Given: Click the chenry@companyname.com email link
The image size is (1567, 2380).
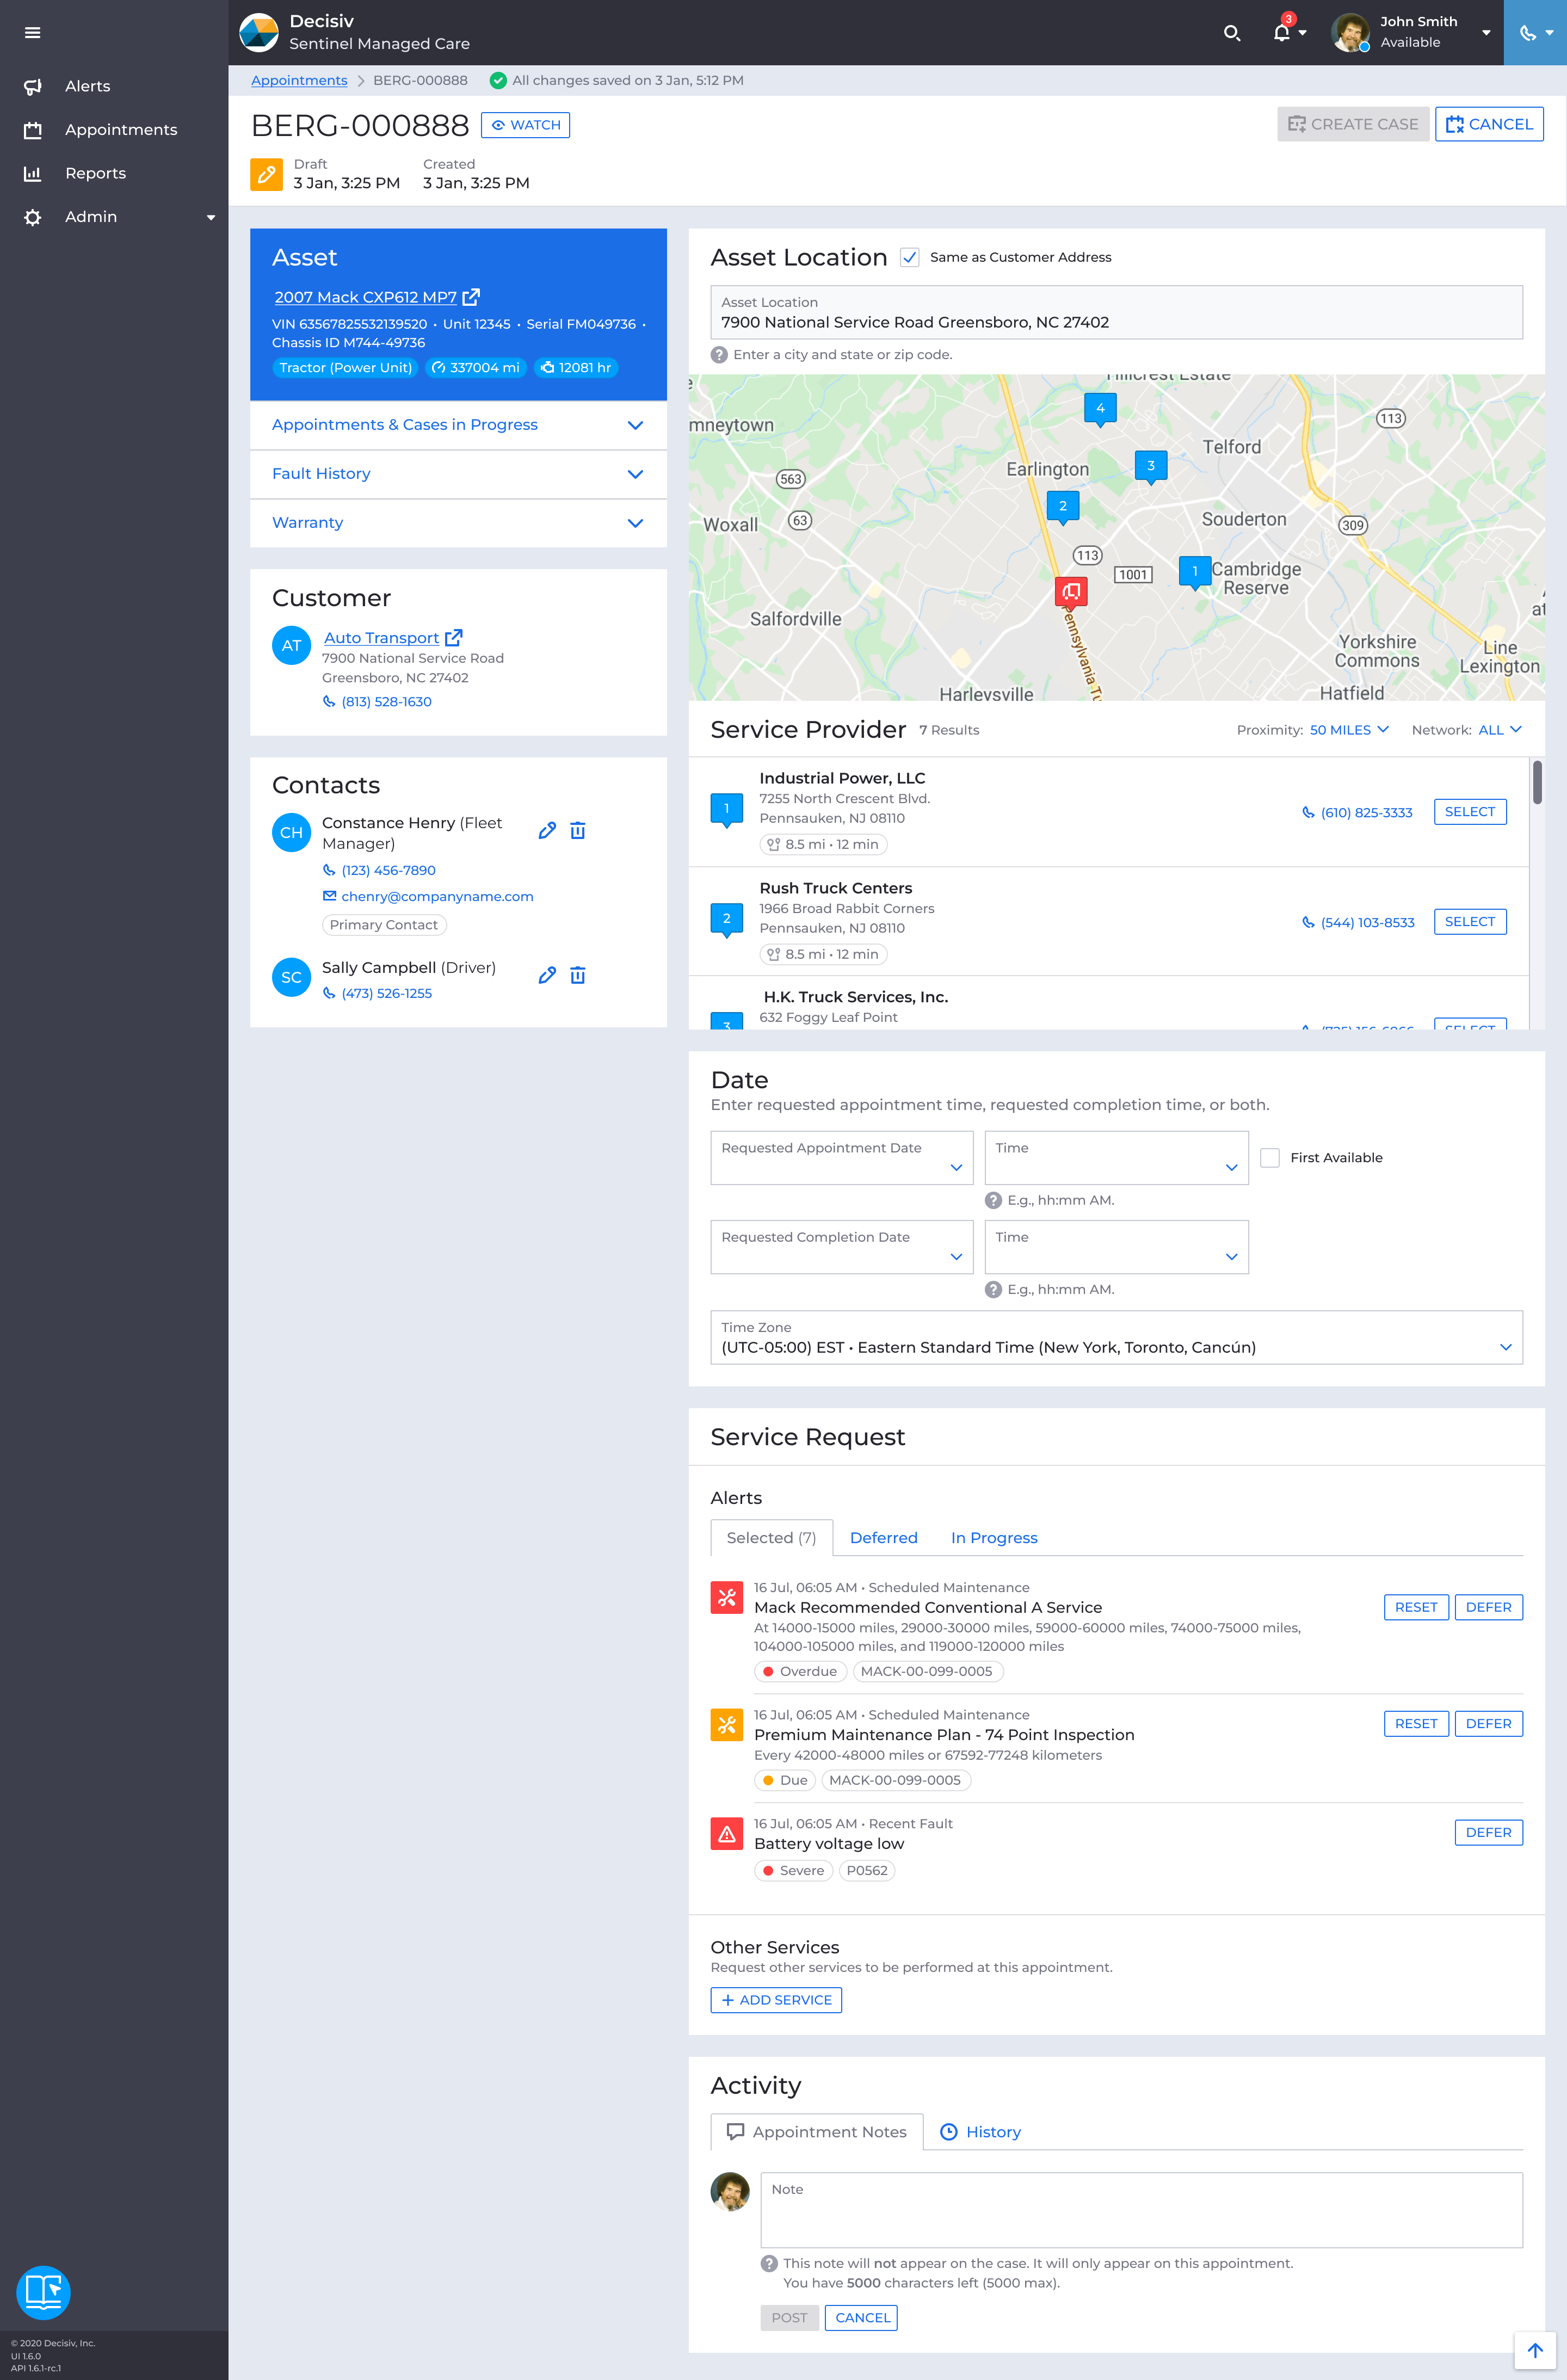Looking at the screenshot, I should pos(437,897).
